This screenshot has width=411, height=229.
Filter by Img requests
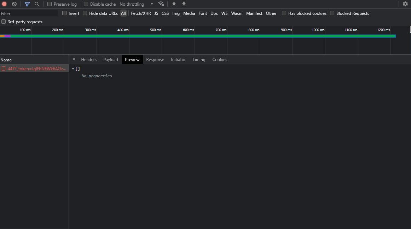176,13
